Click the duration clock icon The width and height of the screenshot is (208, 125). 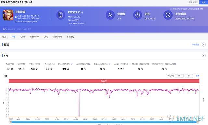[x=137, y=15]
